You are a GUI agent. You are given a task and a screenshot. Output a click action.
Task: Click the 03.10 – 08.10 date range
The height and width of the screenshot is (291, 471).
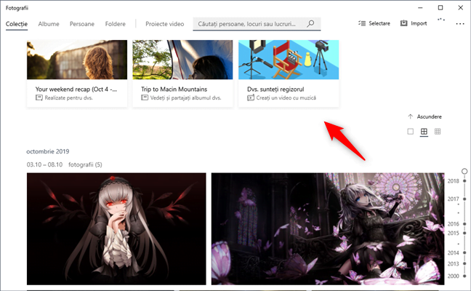44,164
